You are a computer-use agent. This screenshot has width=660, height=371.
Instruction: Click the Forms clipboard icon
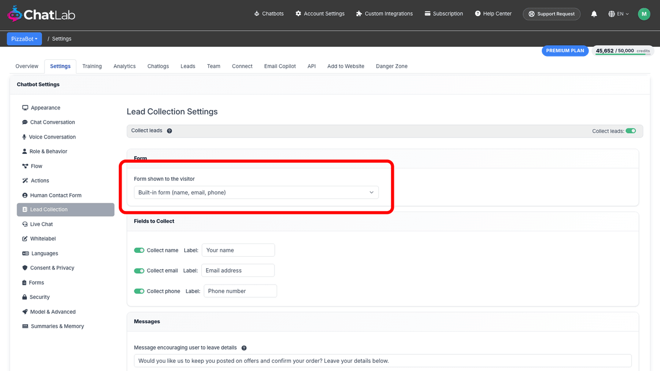tap(24, 283)
